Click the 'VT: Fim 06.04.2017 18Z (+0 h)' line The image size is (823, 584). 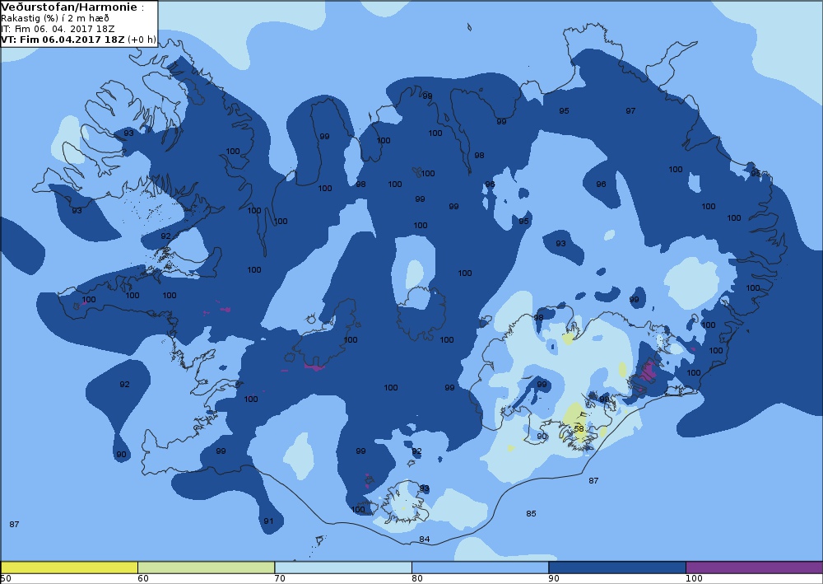78,40
